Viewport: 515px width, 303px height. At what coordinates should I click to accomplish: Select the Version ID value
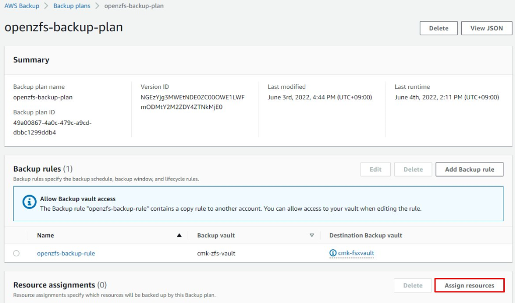click(193, 102)
